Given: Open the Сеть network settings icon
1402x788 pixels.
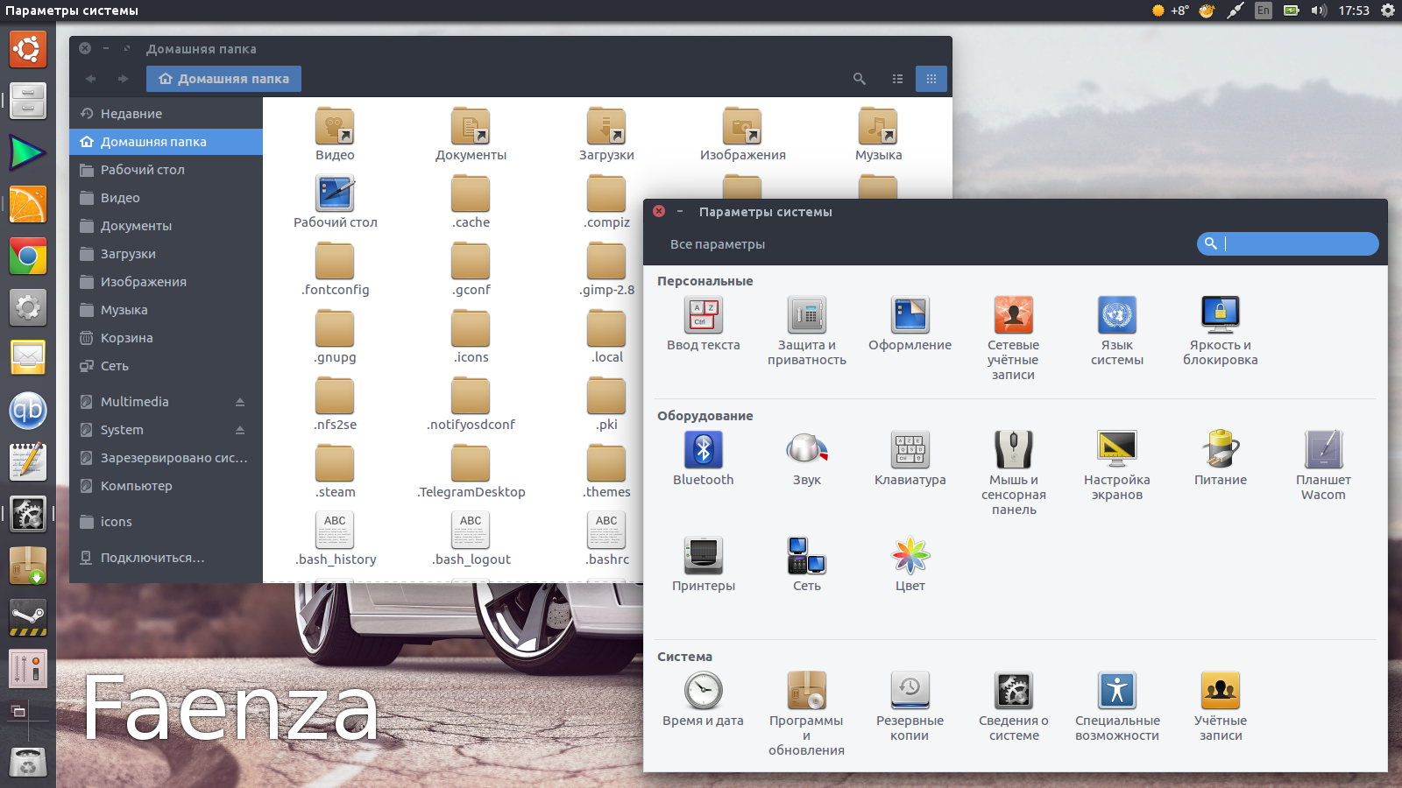Looking at the screenshot, I should (806, 556).
